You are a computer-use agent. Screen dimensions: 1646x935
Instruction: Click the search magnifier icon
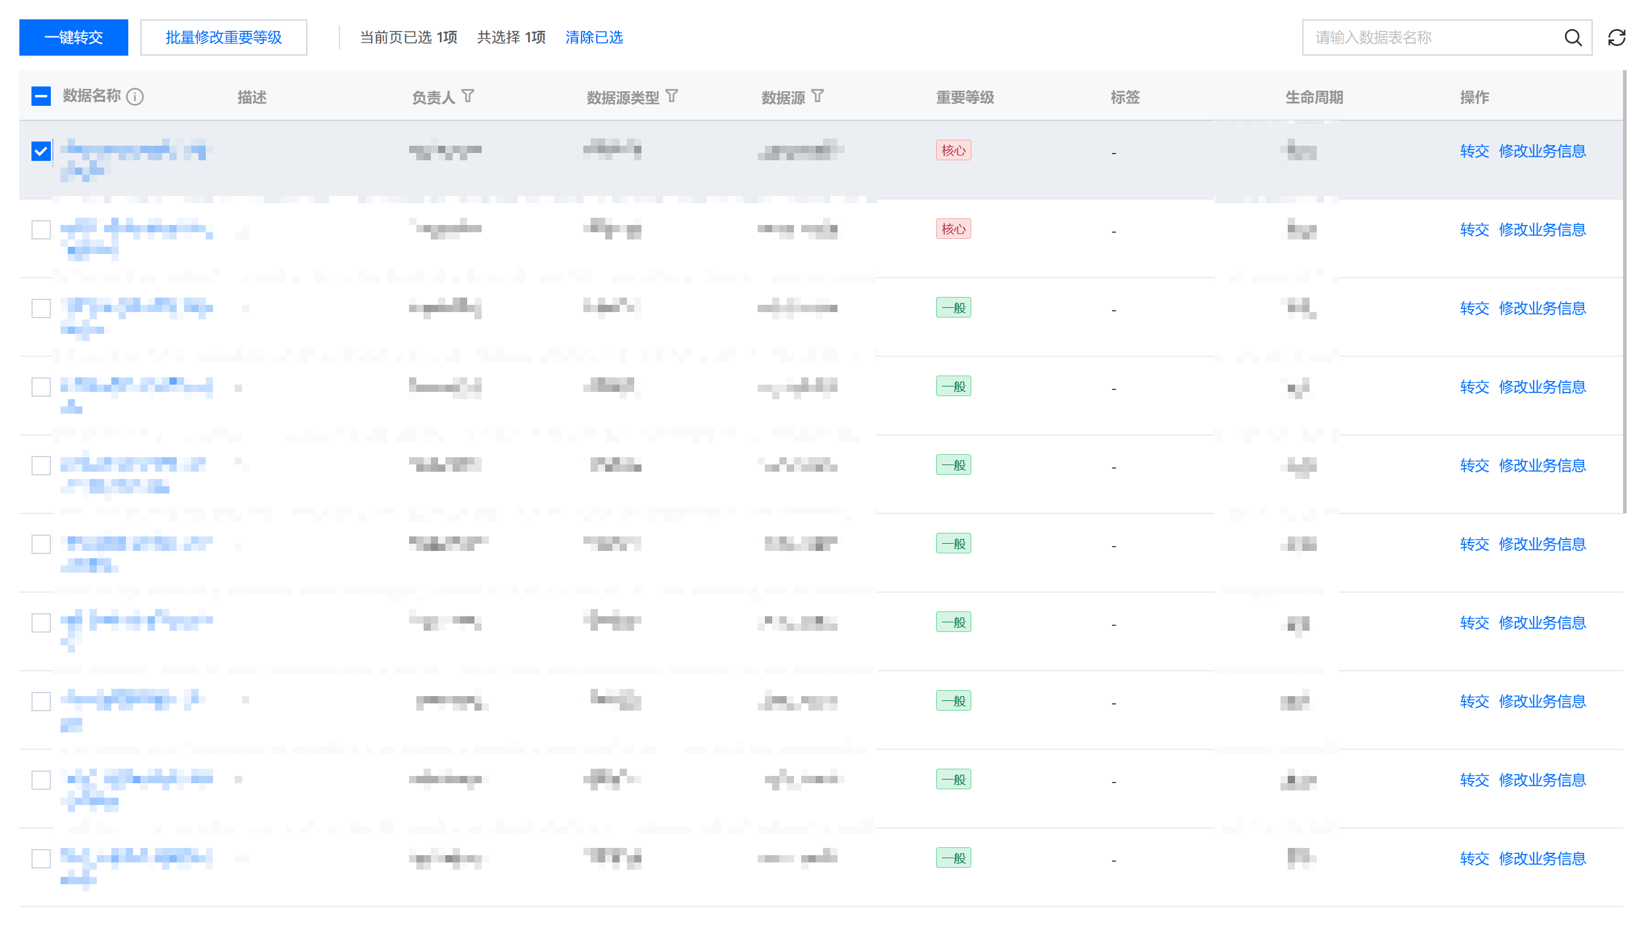(x=1572, y=38)
